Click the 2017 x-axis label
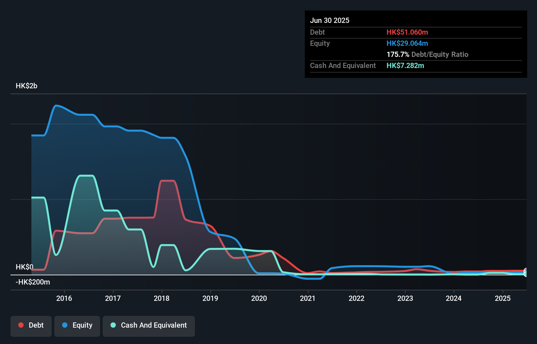This screenshot has height=344, width=537. 113,298
